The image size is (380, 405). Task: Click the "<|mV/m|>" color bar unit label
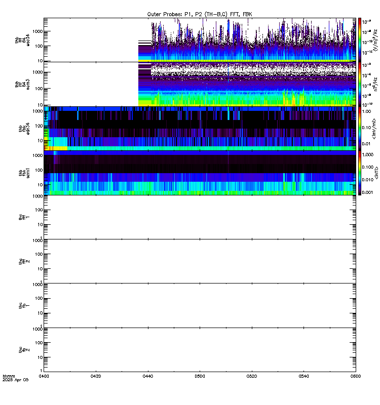point(374,129)
